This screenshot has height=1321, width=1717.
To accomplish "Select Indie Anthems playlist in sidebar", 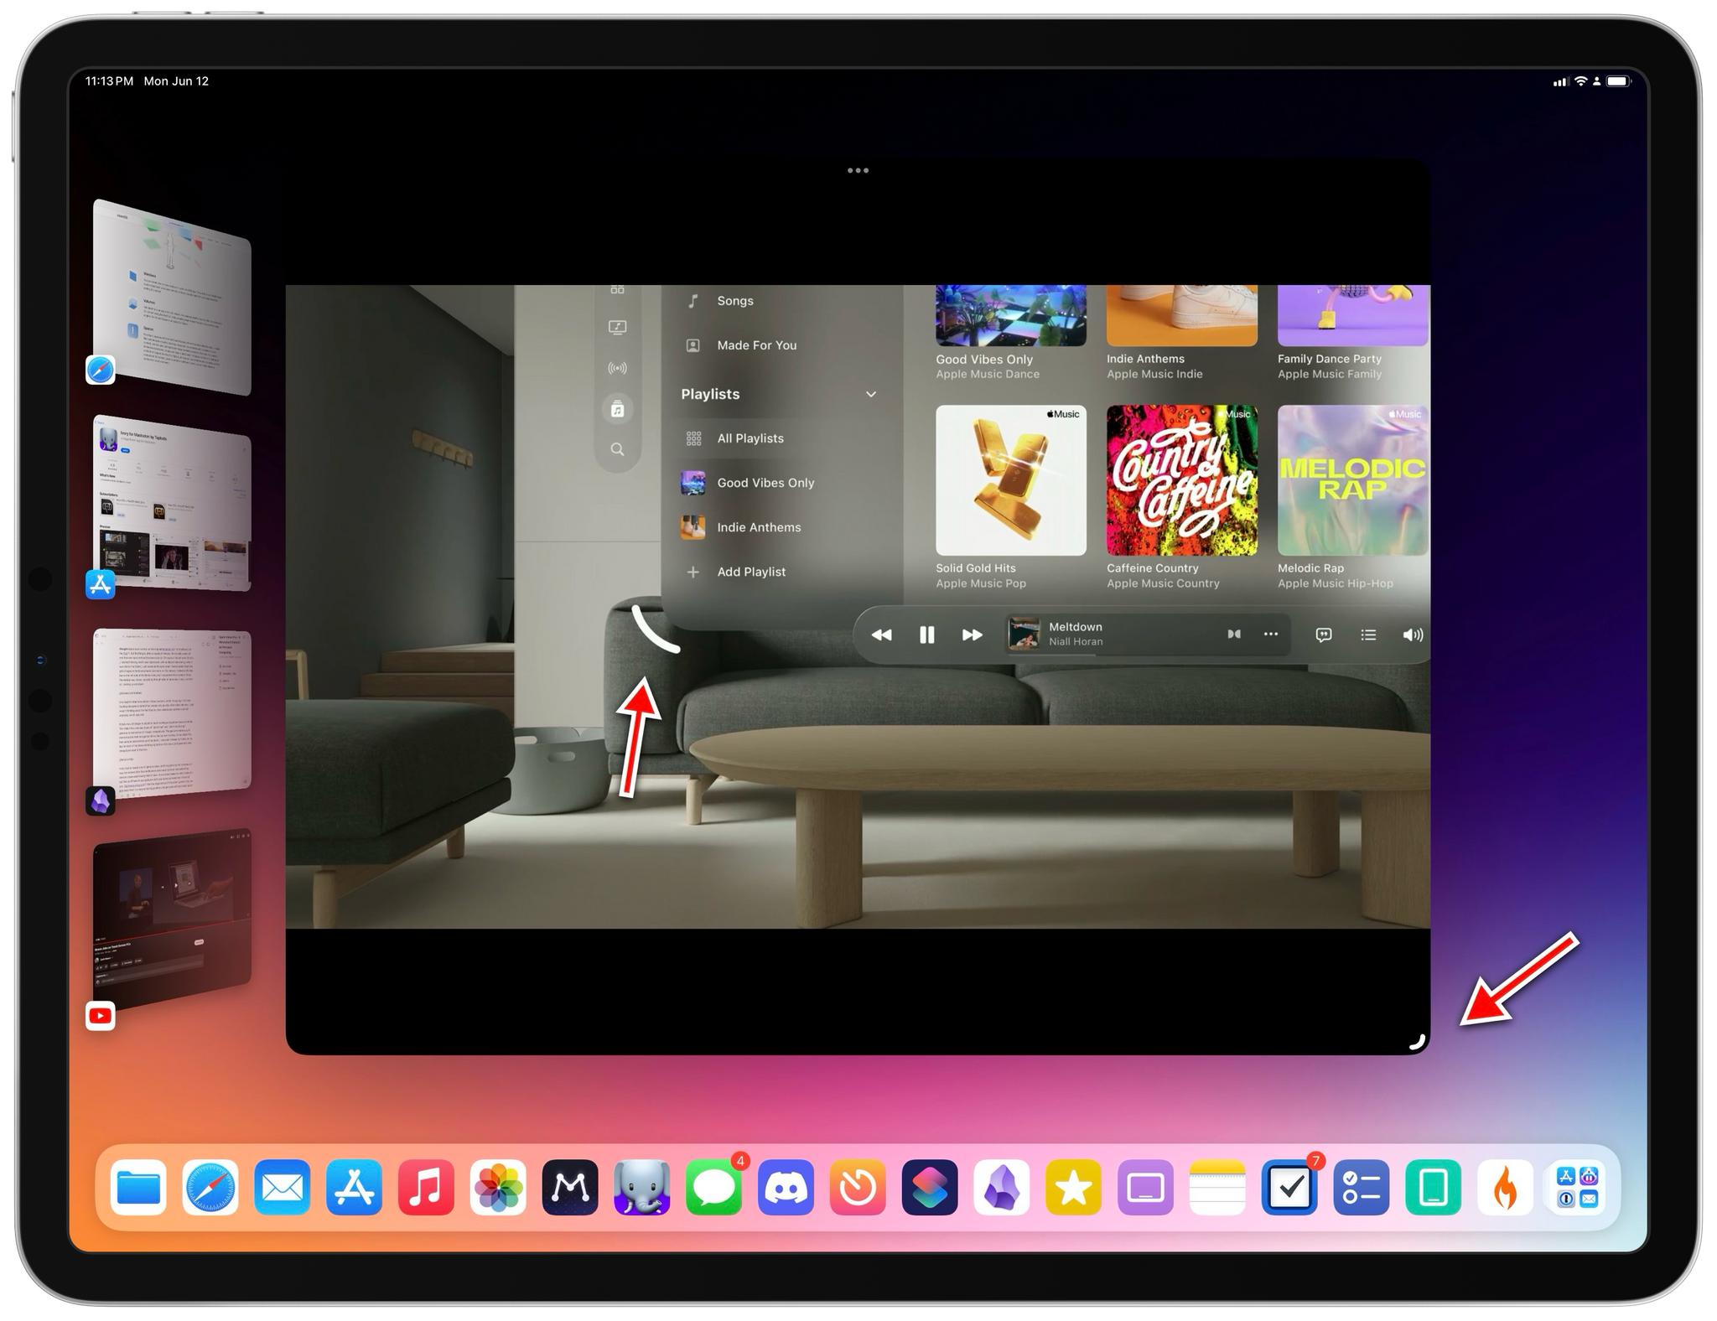I will pyautogui.click(x=760, y=527).
